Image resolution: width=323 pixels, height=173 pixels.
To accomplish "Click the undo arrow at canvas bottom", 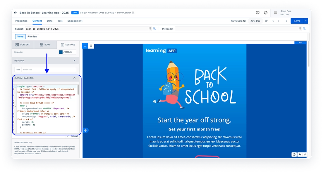I will (300, 155).
